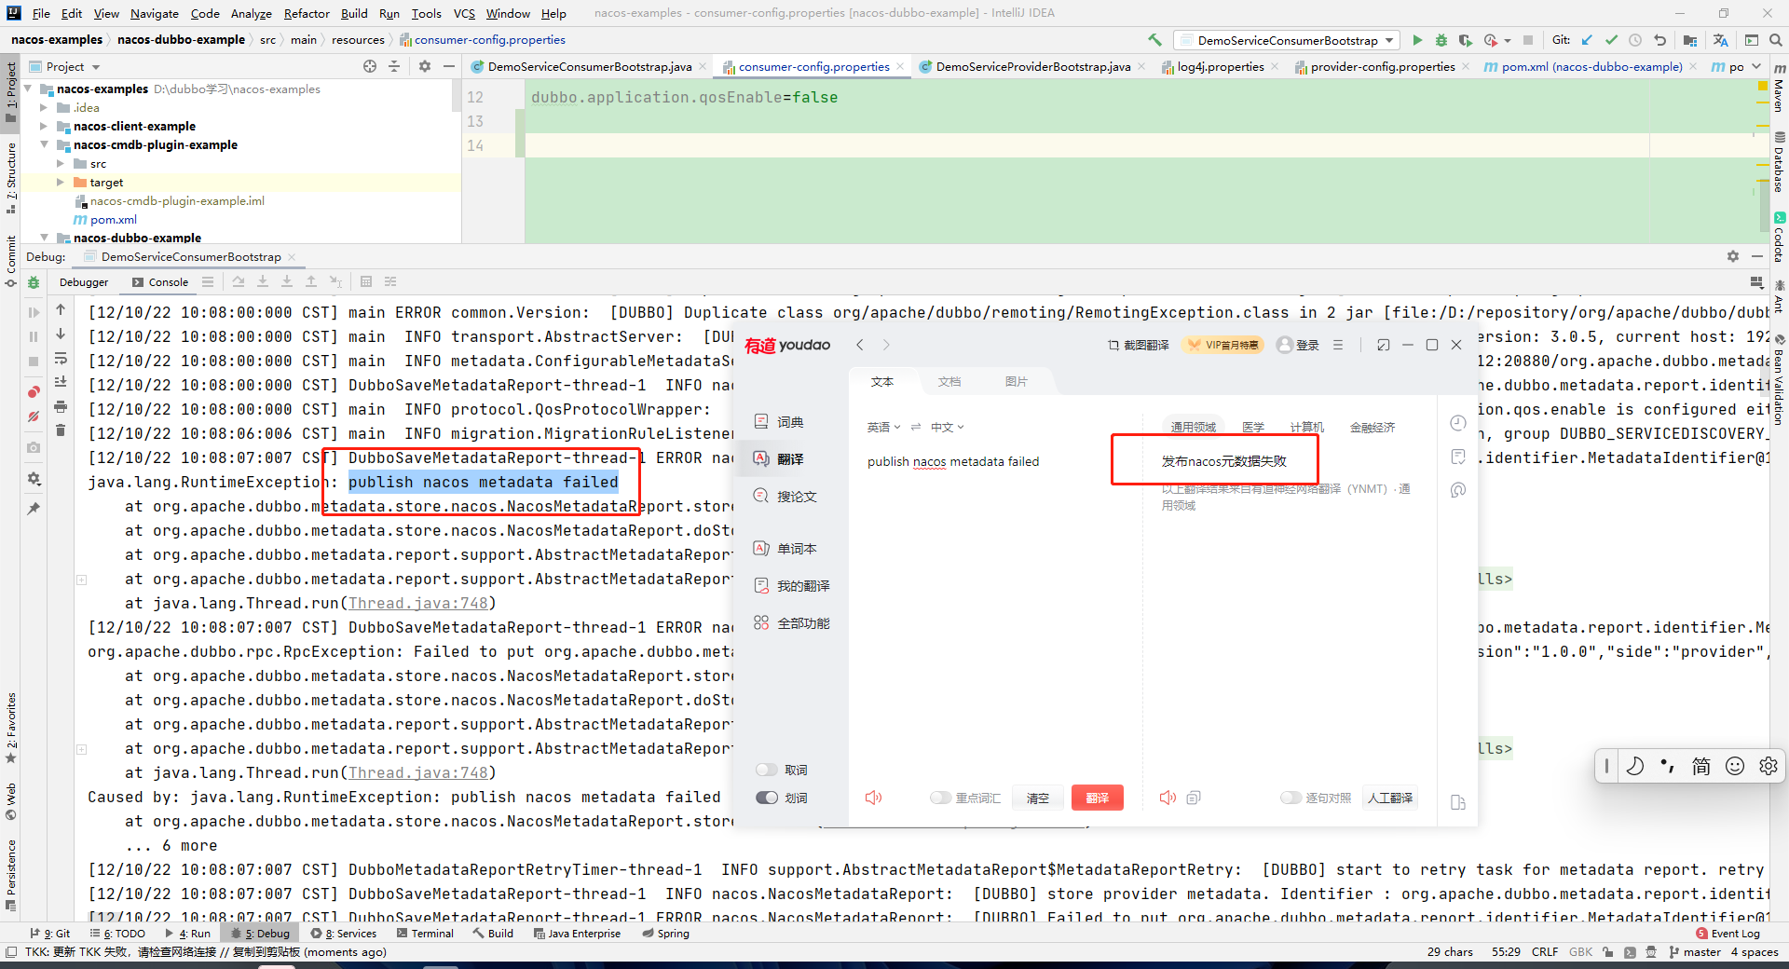
Task: Click Rerun debug bug icon in Debug panel
Action: point(34,282)
